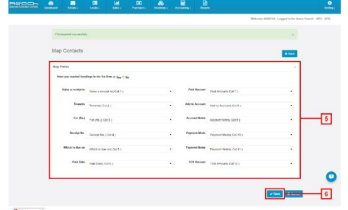Click the button next to Save
348x210 pixels.
tap(293, 194)
